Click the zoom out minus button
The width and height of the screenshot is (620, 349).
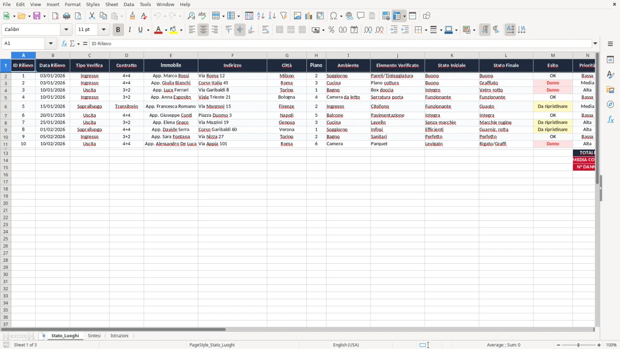click(559, 345)
